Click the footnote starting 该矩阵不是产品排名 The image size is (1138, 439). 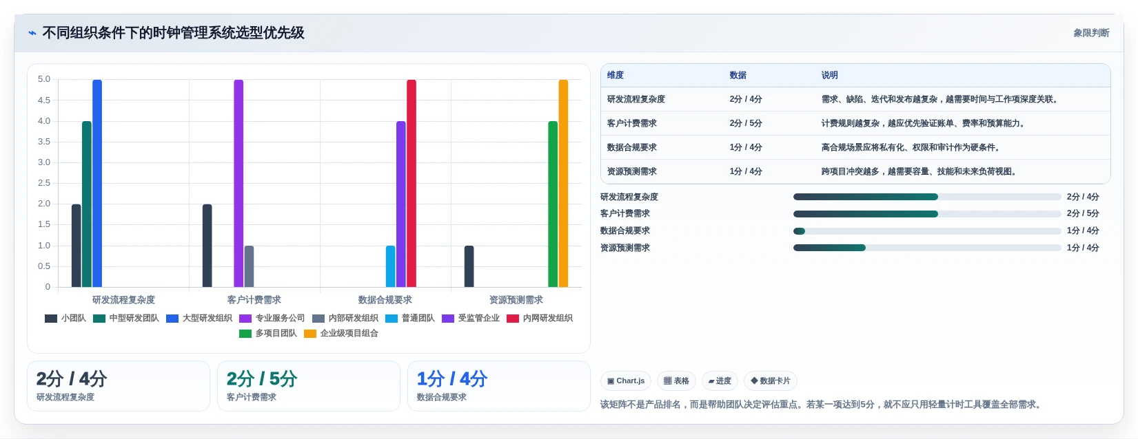pos(822,405)
